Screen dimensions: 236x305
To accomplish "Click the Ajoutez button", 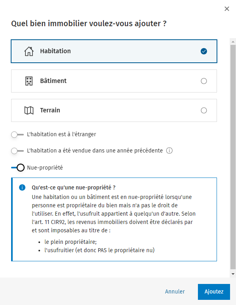I will tap(214, 292).
